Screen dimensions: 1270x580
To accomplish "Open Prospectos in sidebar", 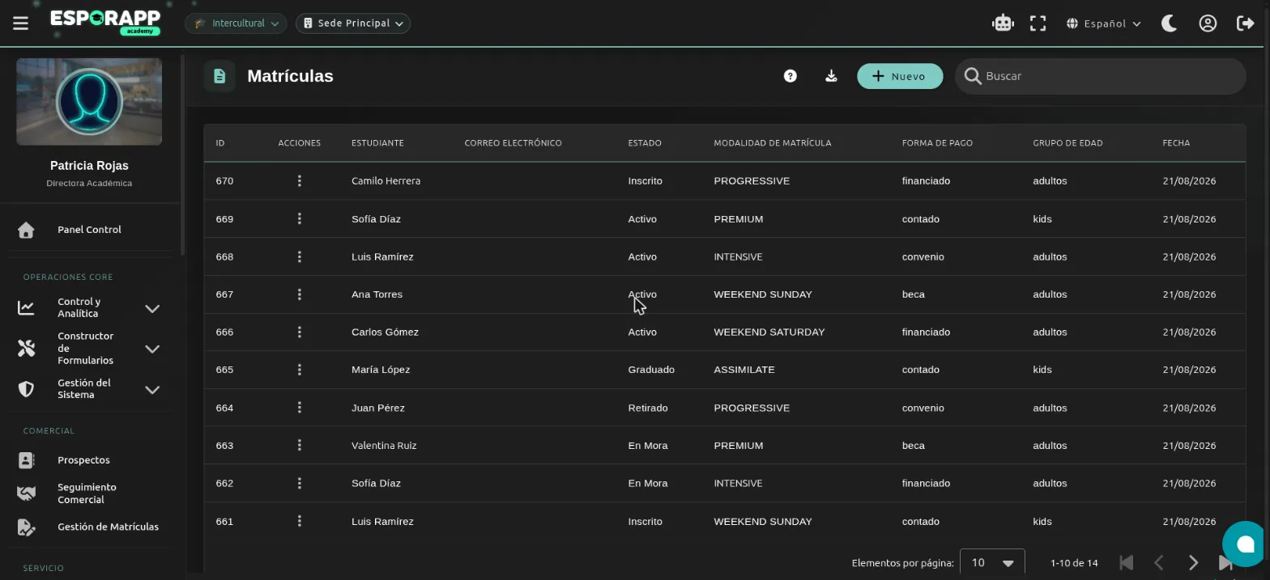I will (83, 460).
